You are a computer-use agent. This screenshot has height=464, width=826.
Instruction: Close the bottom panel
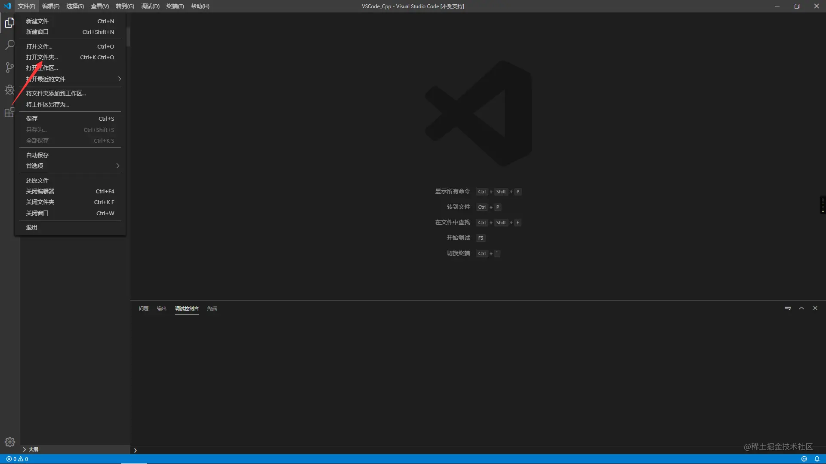[815, 308]
